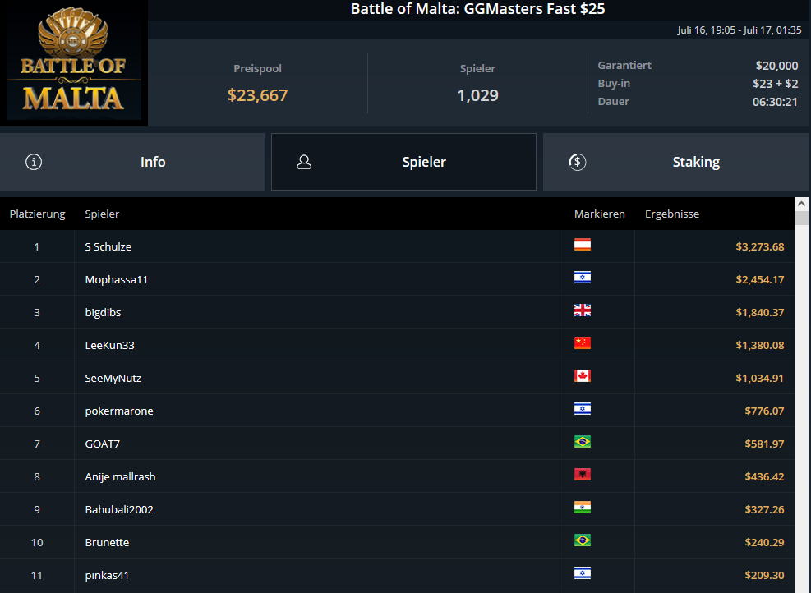Screen dimensions: 811x593
Task: Click the Battle of Malta logo
Action: [74, 63]
